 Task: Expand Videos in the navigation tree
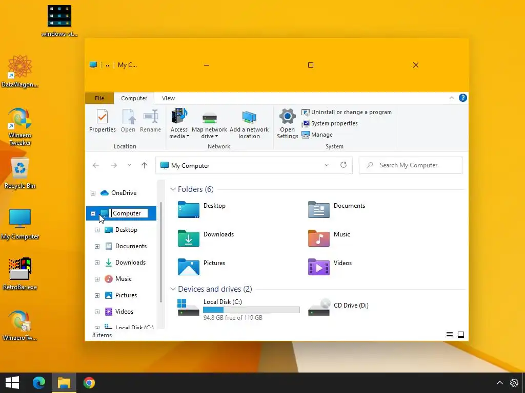pyautogui.click(x=97, y=312)
